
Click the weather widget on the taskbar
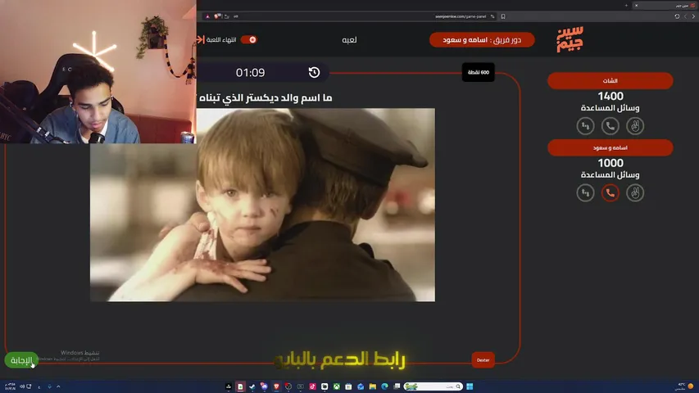685,386
